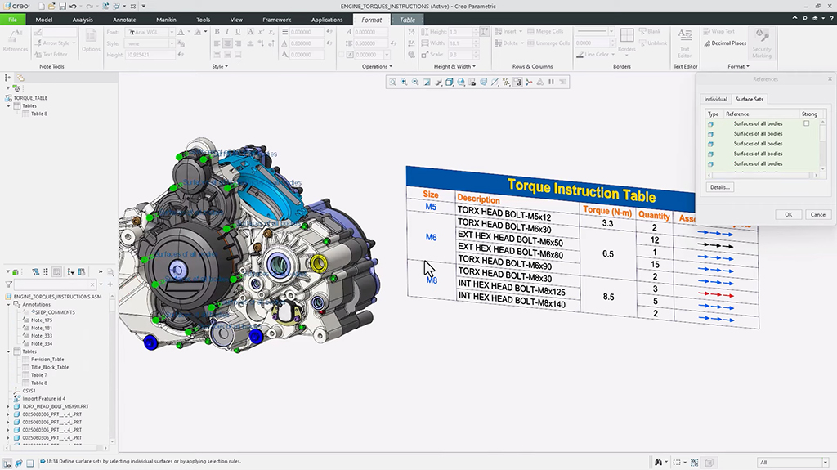Screen dimensions: 837x470
Task: Expand the Height & Width group menu
Action: 454,67
